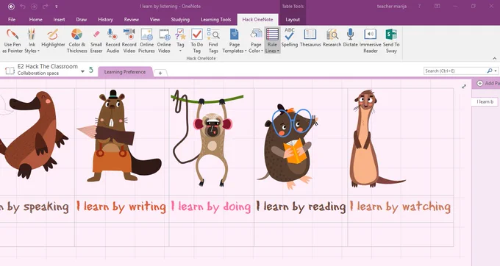Click Rule Lines button

pos(272,40)
